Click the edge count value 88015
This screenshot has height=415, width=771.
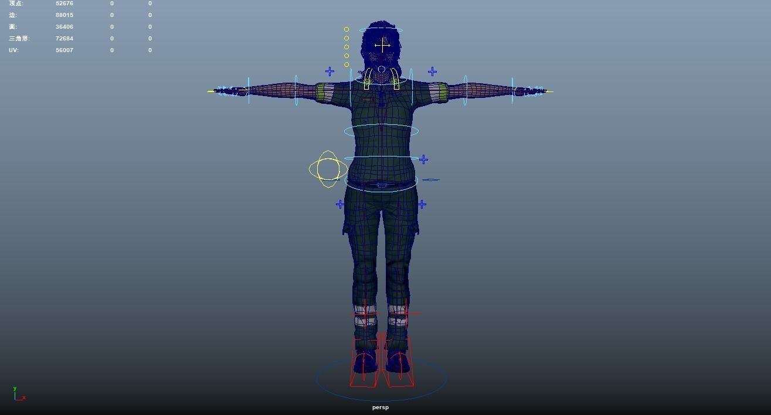pyautogui.click(x=64, y=15)
